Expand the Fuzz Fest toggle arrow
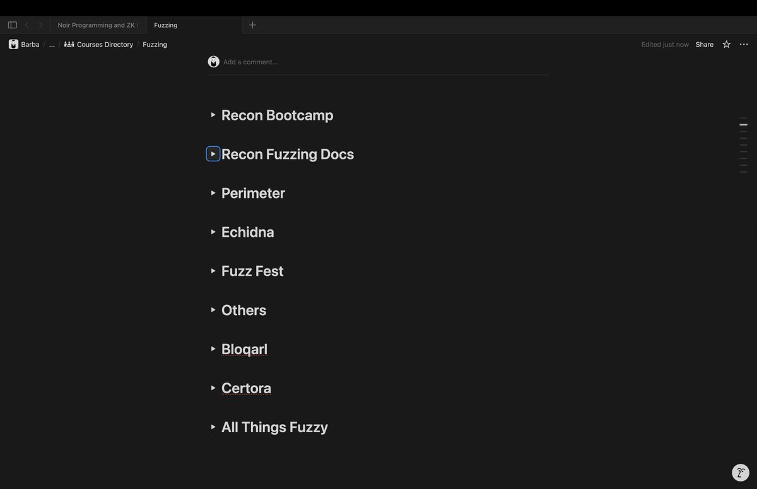 (x=213, y=271)
